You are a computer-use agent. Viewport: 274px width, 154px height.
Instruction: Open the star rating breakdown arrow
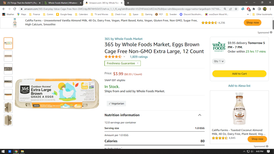[x=124, y=57]
